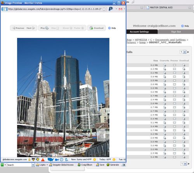Download the file in the 3.6 MB row
The height and width of the screenshot is (173, 194).
[184, 92]
